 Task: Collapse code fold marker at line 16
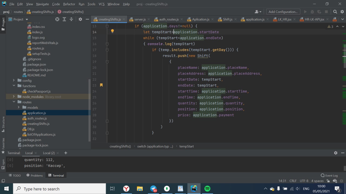pyautogui.click(x=107, y=44)
